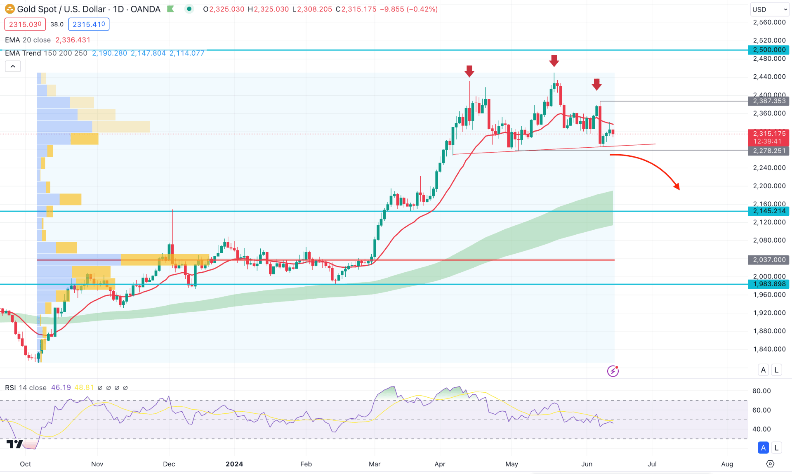Screen dimensions: 792x474
Task: Click the close value C2,315.175 in header
Action: click(356, 9)
